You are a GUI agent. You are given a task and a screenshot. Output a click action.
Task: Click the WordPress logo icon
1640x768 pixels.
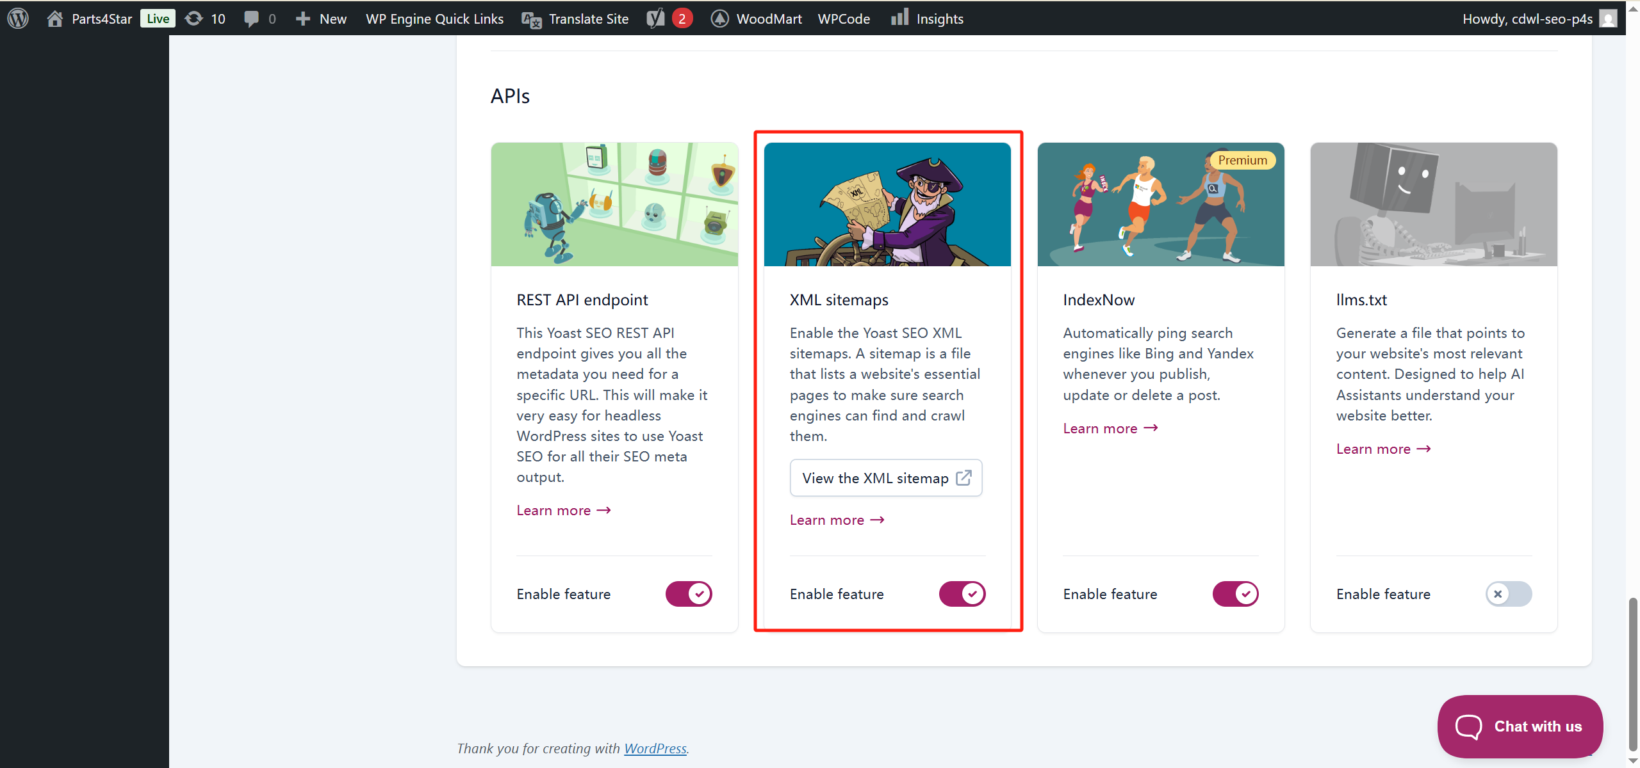(x=18, y=18)
